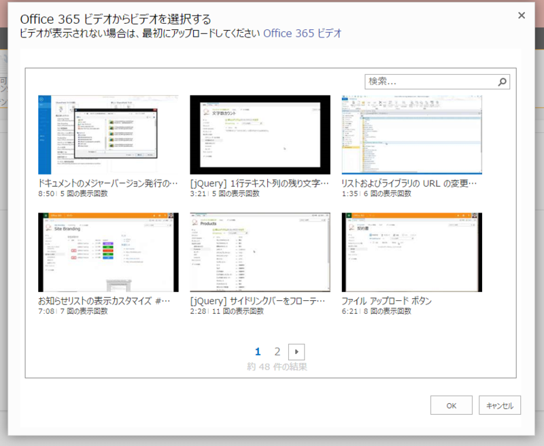Select current page number 1
The height and width of the screenshot is (446, 544).
(258, 352)
